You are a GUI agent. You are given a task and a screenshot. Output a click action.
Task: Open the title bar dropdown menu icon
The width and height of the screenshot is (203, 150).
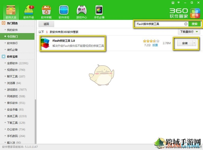(179, 3)
